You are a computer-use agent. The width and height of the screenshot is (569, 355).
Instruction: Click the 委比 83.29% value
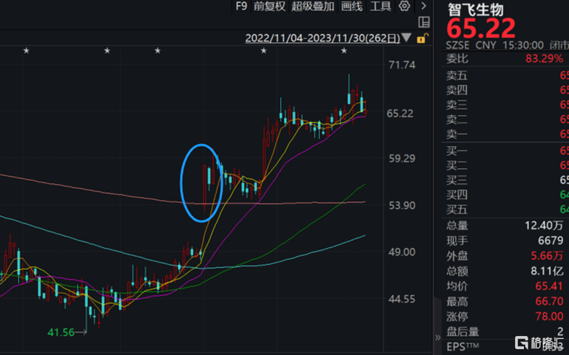pos(544,58)
